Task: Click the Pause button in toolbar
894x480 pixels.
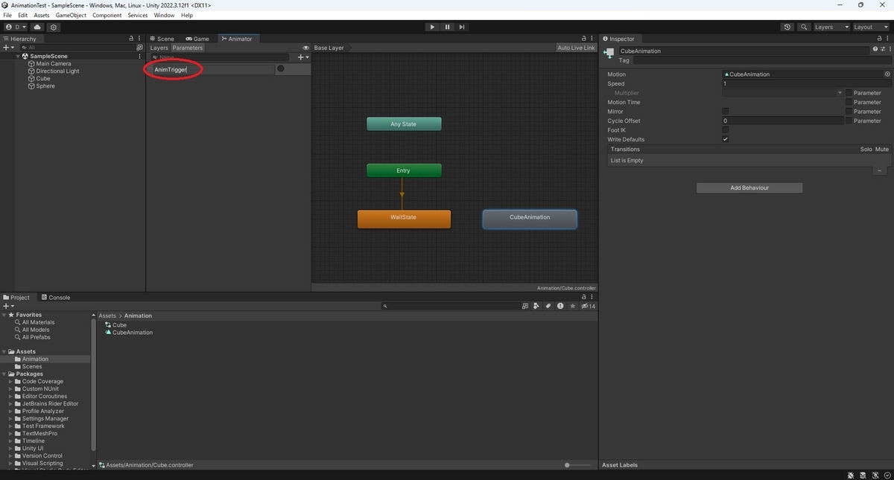Action: pos(447,27)
